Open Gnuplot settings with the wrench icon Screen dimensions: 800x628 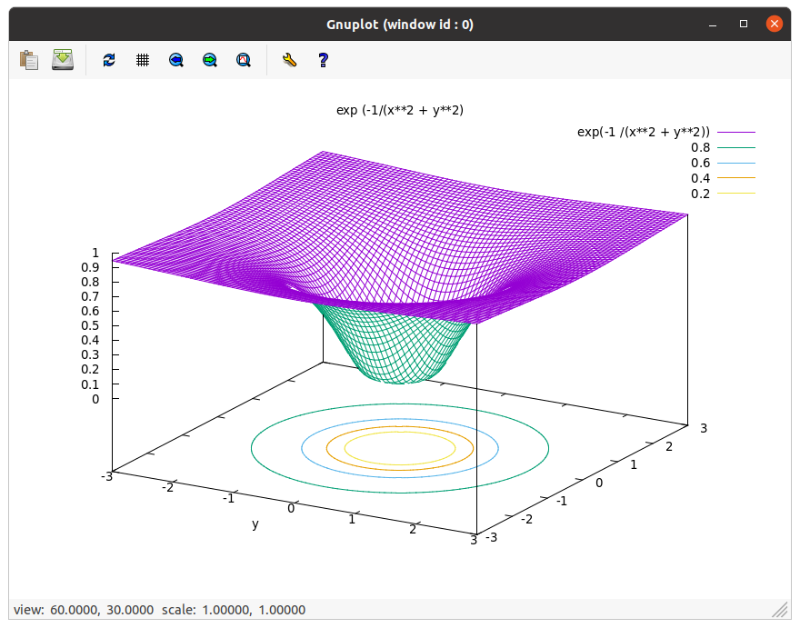click(x=289, y=60)
